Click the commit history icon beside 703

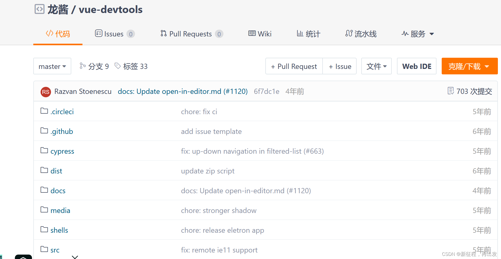[x=451, y=91]
